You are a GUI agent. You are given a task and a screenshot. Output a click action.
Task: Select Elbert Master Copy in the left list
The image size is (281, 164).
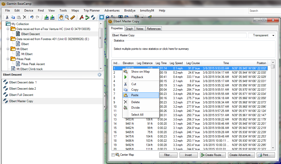tap(52, 101)
